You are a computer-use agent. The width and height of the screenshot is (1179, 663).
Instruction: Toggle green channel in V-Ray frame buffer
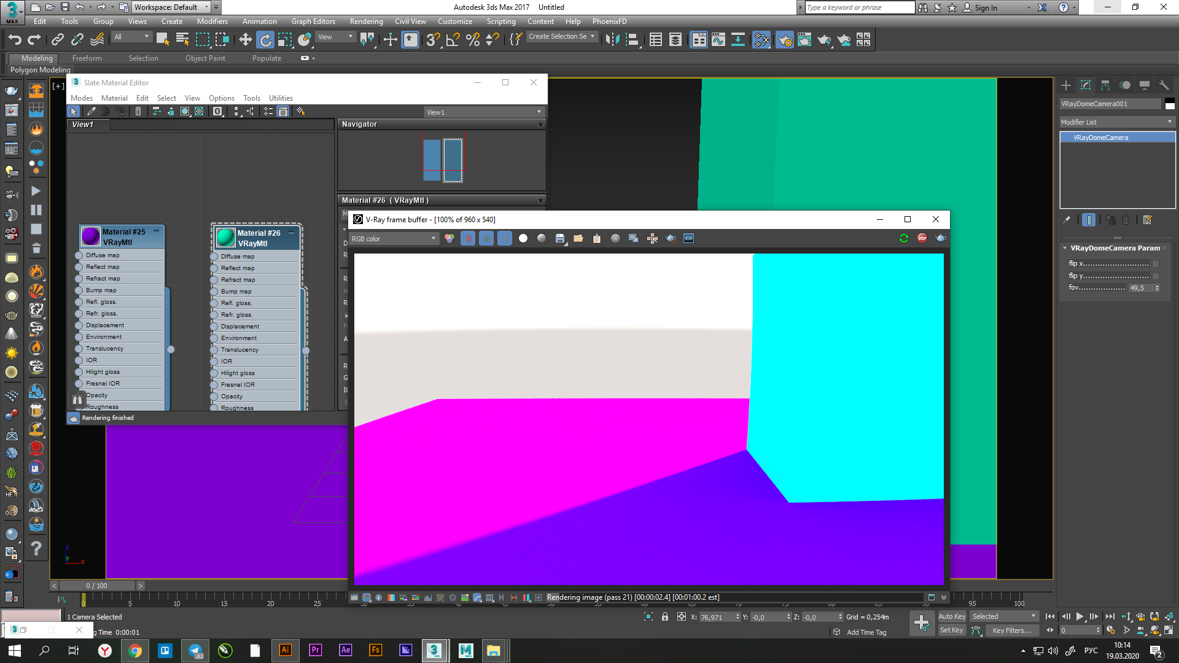(487, 238)
